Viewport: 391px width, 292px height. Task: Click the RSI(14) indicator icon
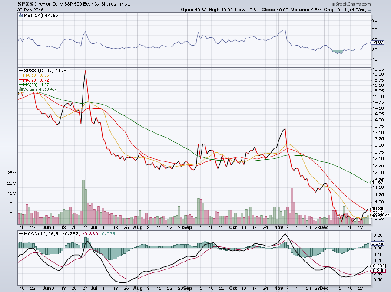click(x=20, y=15)
